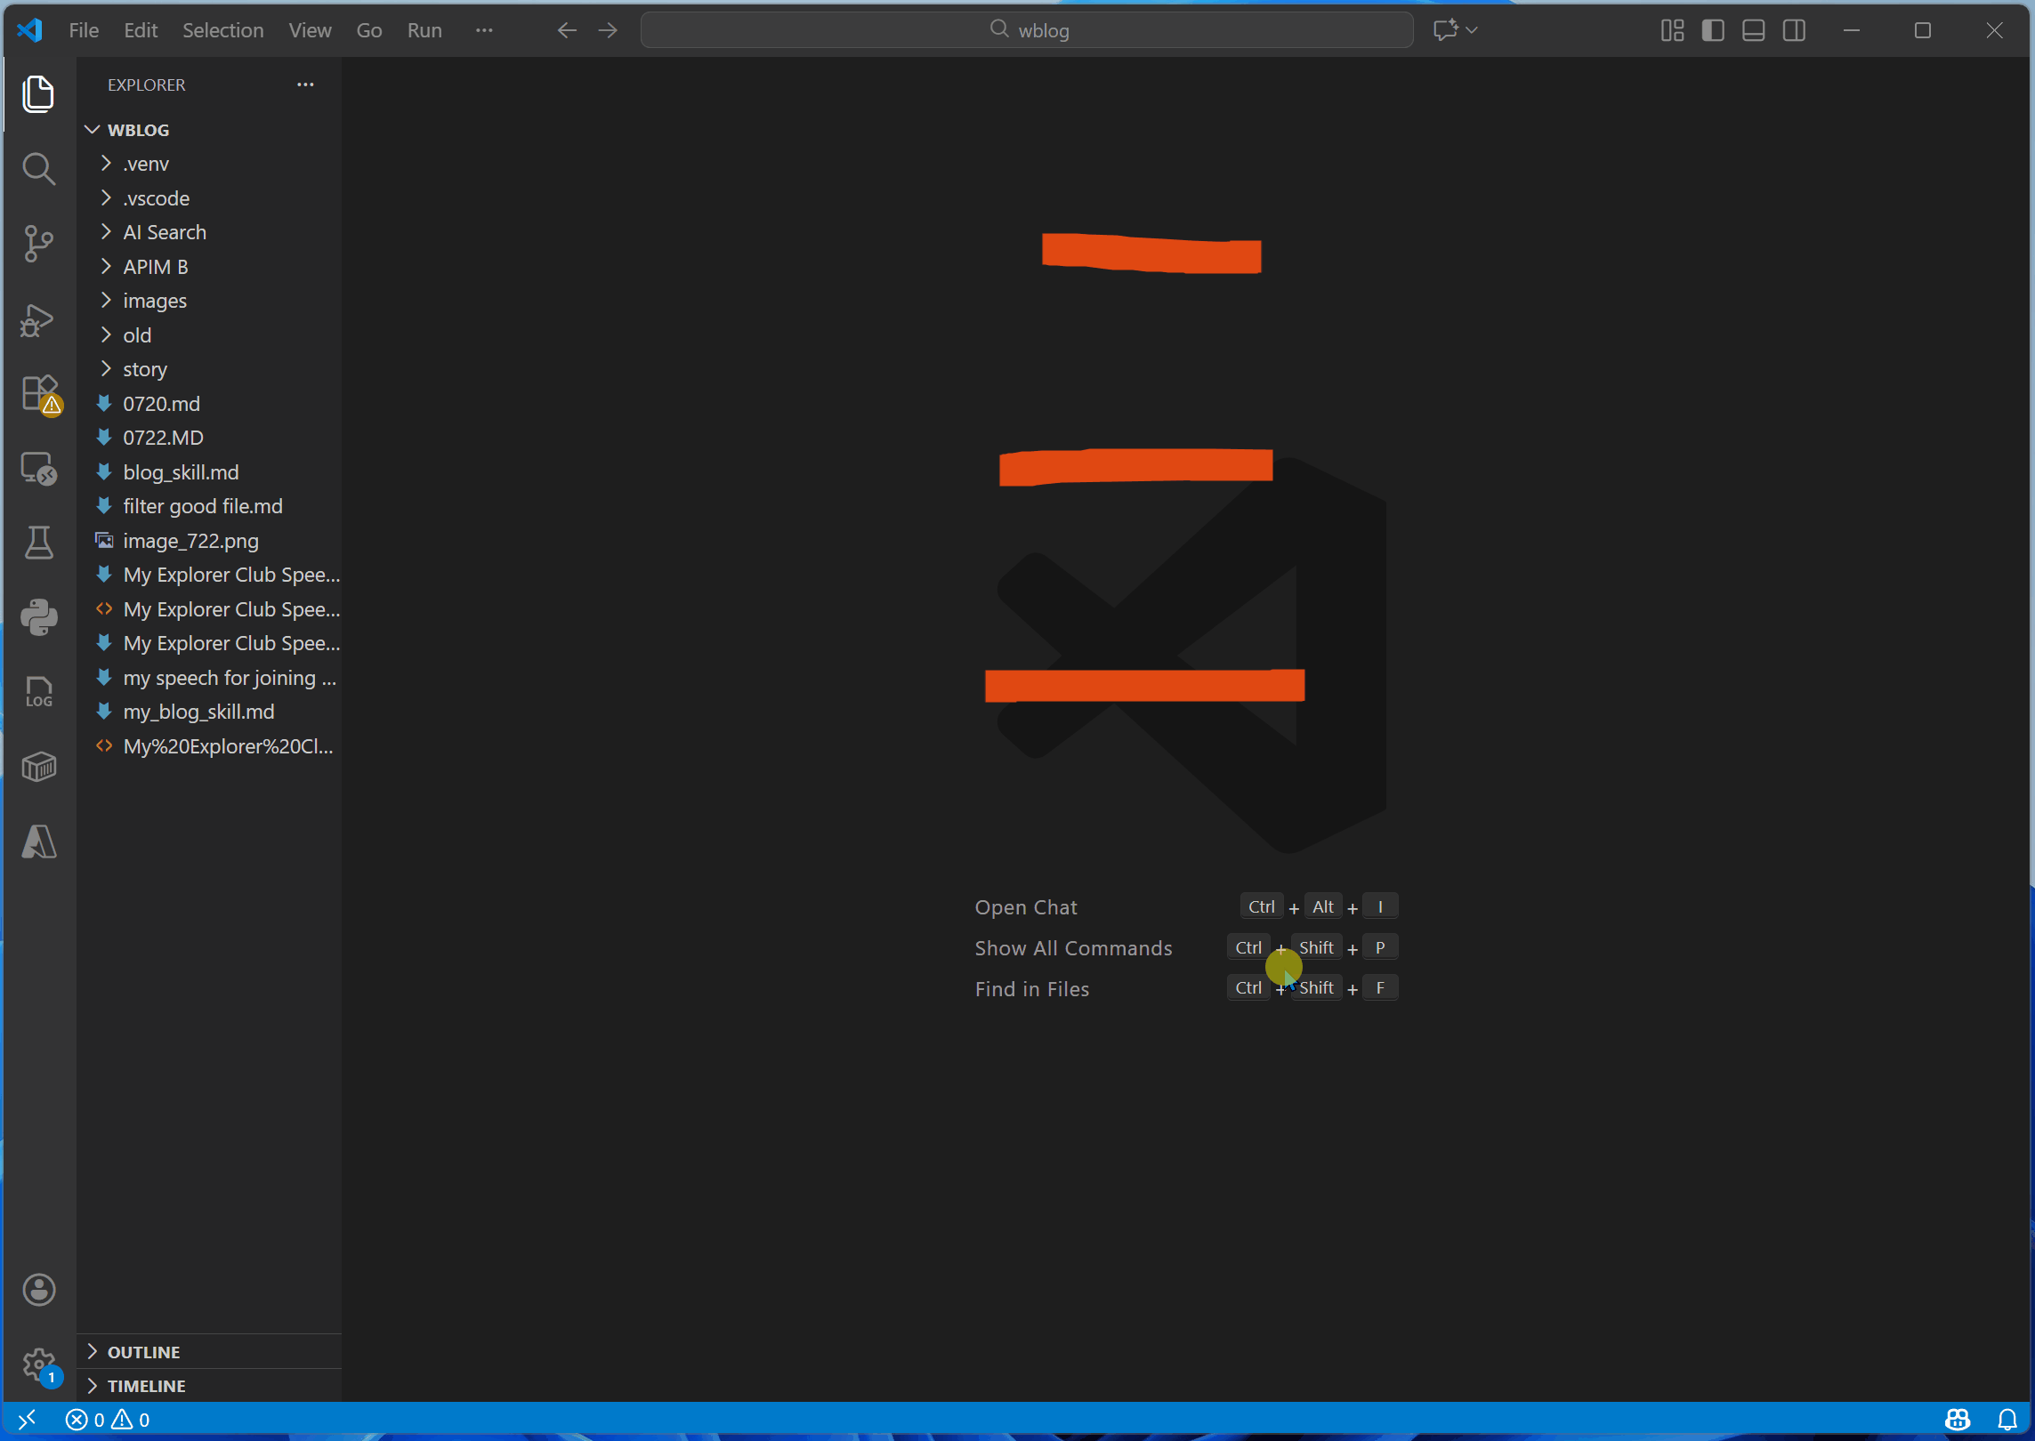
Task: Open the Run menu
Action: click(x=424, y=30)
